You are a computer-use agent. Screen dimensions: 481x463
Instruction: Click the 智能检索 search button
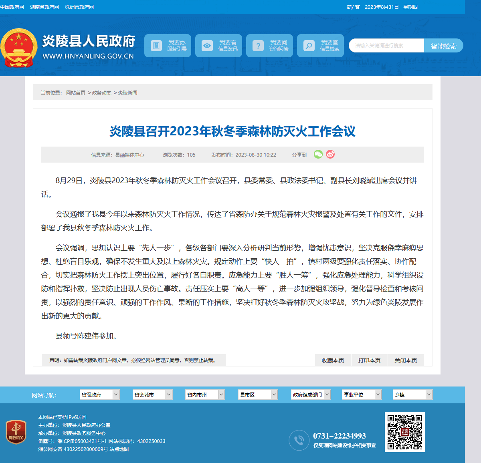[444, 46]
